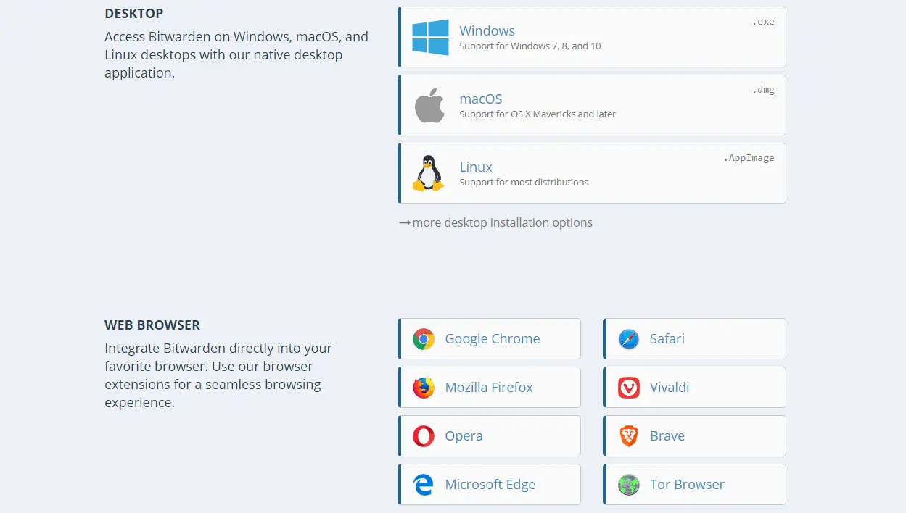
Task: Click the Safari compass icon
Action: pos(629,339)
